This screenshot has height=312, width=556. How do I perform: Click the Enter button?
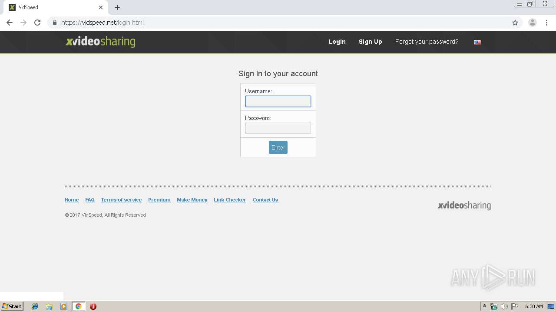[x=278, y=147]
